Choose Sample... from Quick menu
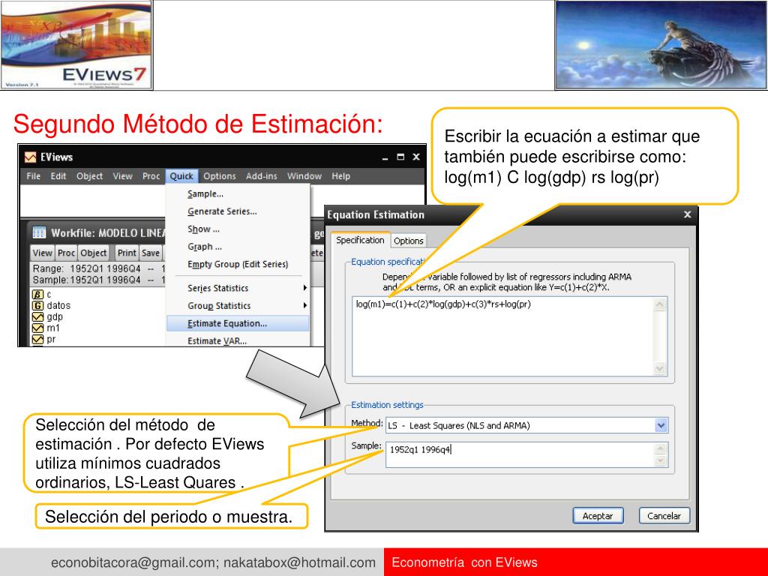 coord(205,194)
